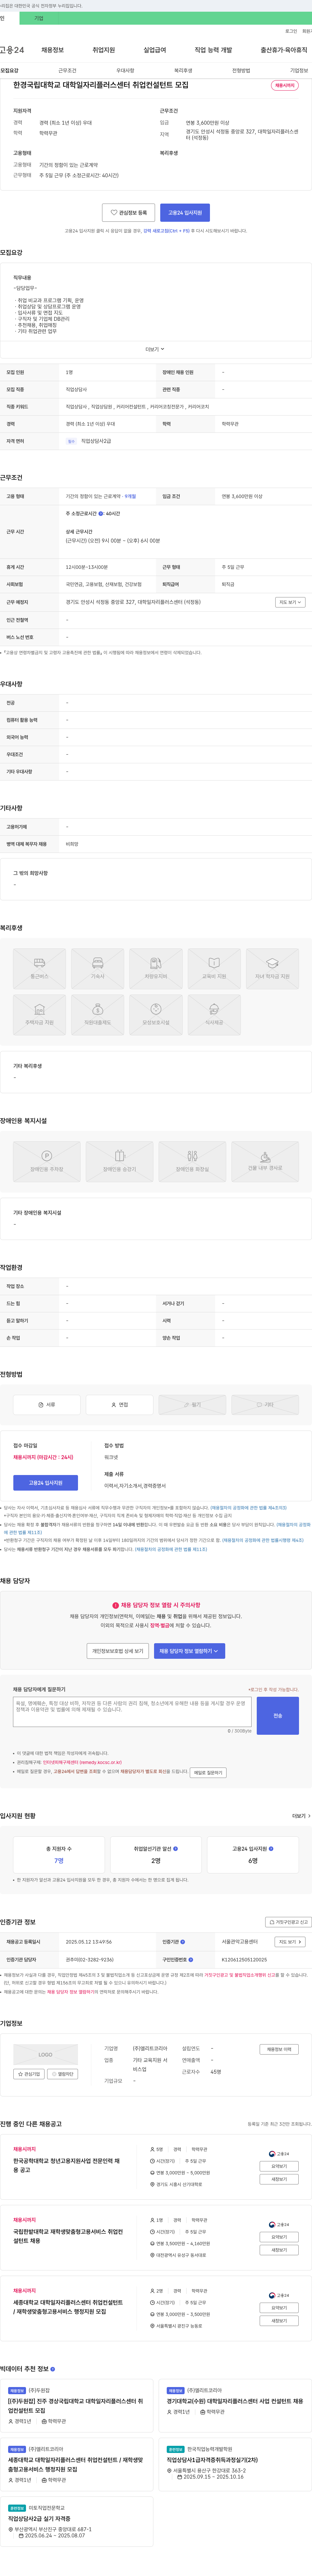Viewport: 312px width, 2576px height.
Task: Switch to the 근무조건 tab
Action: pos(67,71)
